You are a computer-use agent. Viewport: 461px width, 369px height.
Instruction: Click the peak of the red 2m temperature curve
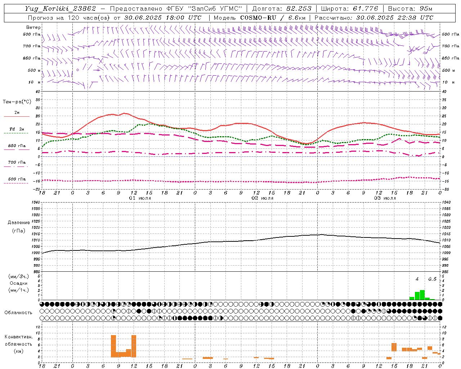click(124, 113)
